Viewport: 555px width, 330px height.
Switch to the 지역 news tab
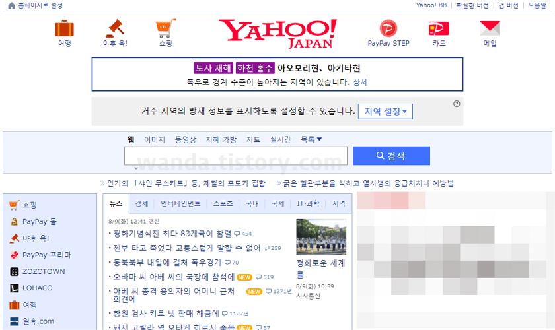coord(338,203)
